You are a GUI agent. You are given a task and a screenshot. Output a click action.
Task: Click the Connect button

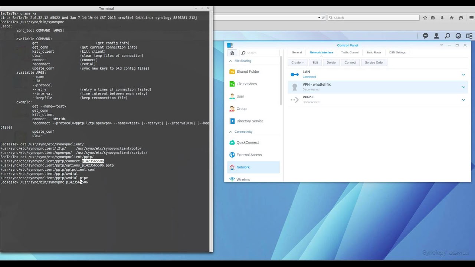coord(350,63)
